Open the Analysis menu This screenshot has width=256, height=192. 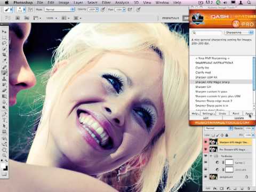point(122,3)
